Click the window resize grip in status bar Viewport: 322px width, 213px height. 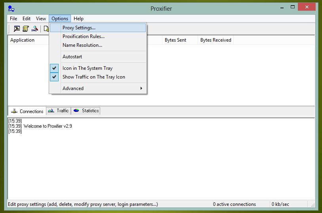(x=313, y=205)
